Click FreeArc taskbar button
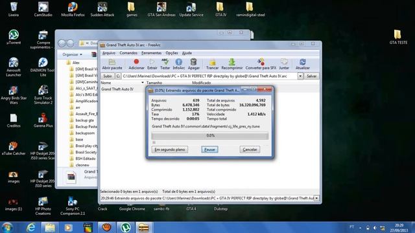 click(144, 227)
